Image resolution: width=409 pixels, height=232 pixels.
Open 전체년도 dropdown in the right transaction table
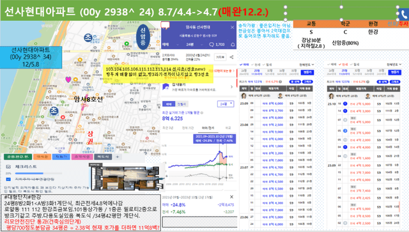tap(394, 65)
